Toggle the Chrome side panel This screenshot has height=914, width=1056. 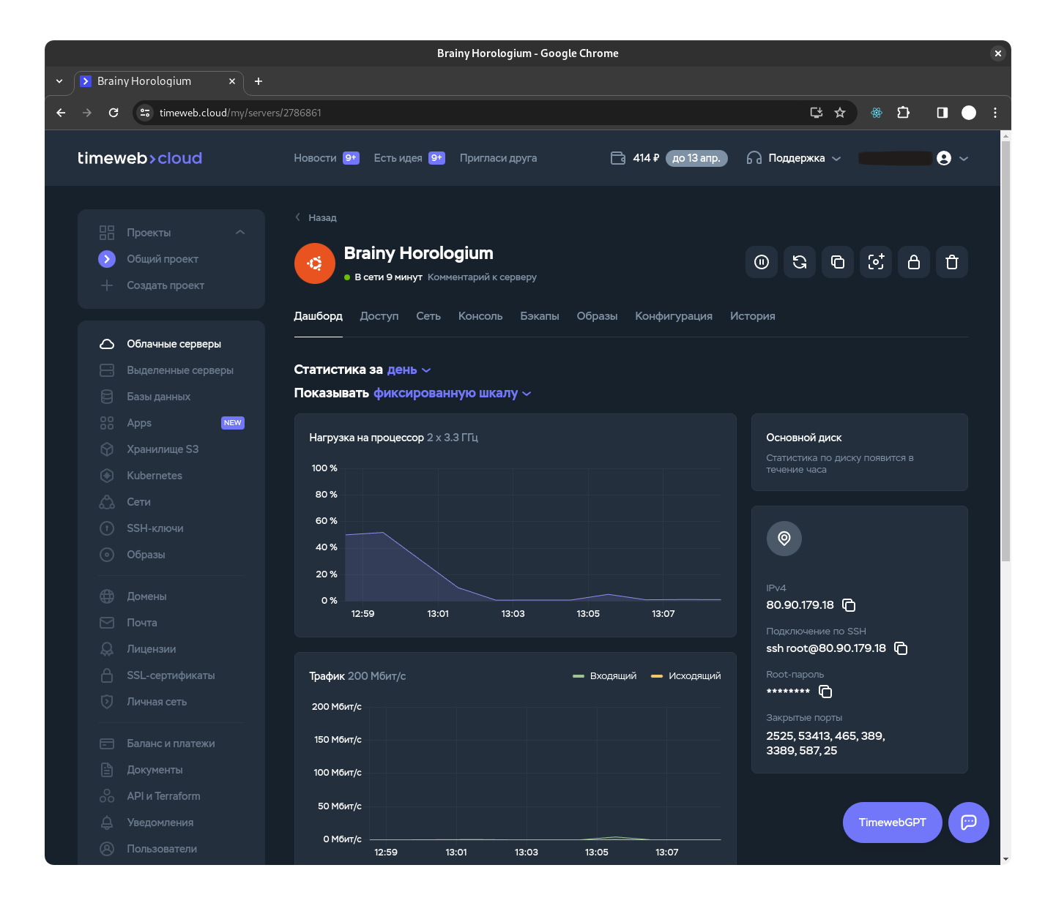pyautogui.click(x=942, y=113)
